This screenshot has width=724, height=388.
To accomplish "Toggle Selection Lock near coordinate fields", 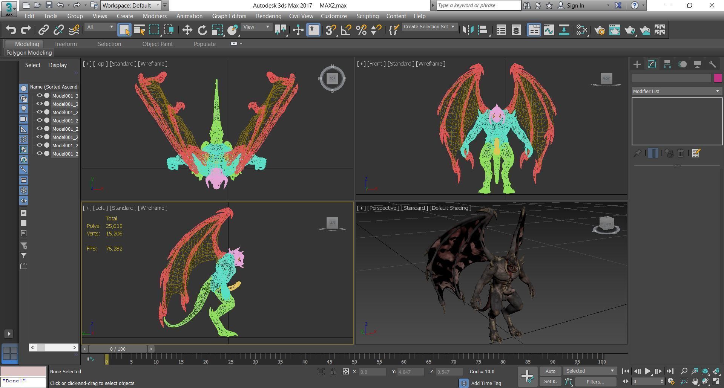I will point(333,372).
